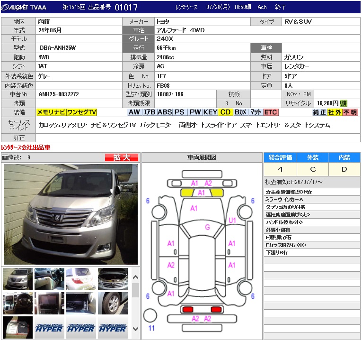This screenshot has height=341, width=362.
Task: Select the navigation unit thumbnail
Action: point(49,303)
